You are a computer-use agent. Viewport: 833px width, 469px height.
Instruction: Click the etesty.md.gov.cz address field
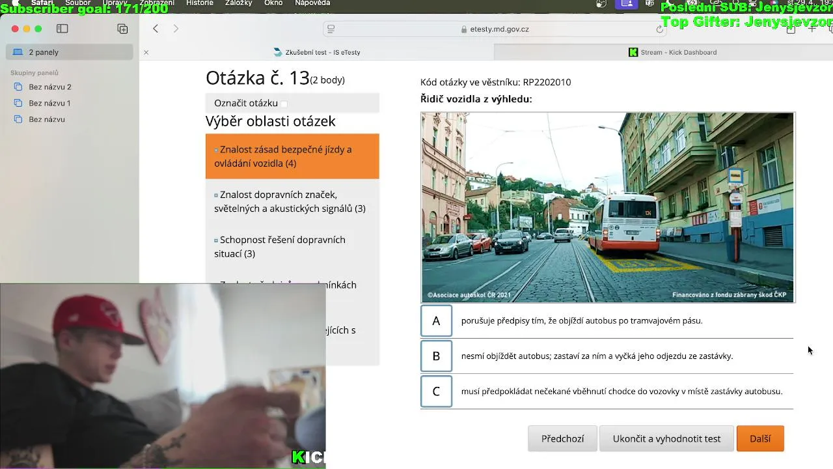point(495,29)
